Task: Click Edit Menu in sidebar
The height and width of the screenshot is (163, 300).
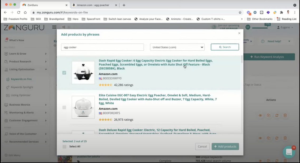Action: pyautogui.click(x=12, y=155)
